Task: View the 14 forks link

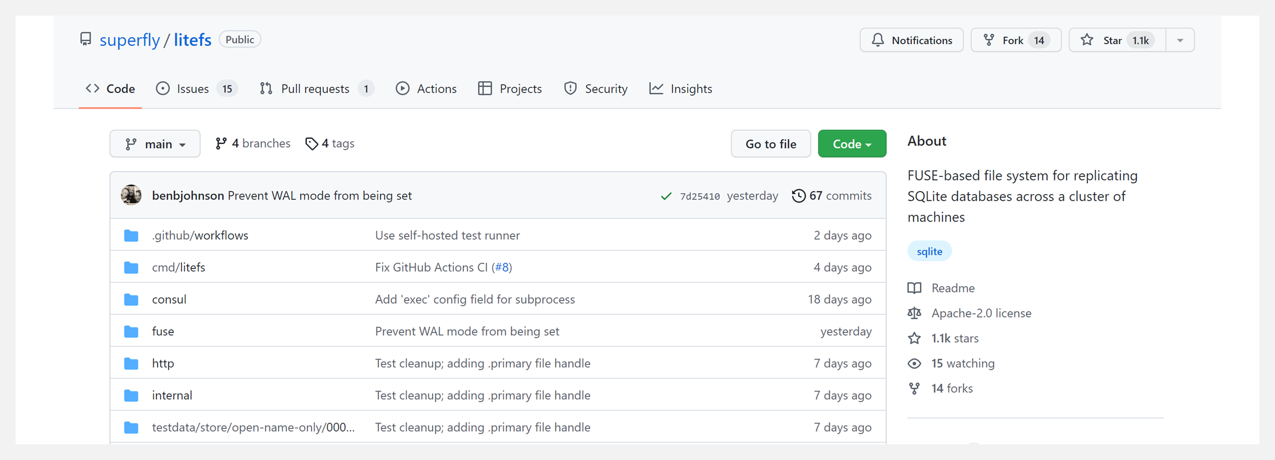Action: 952,388
